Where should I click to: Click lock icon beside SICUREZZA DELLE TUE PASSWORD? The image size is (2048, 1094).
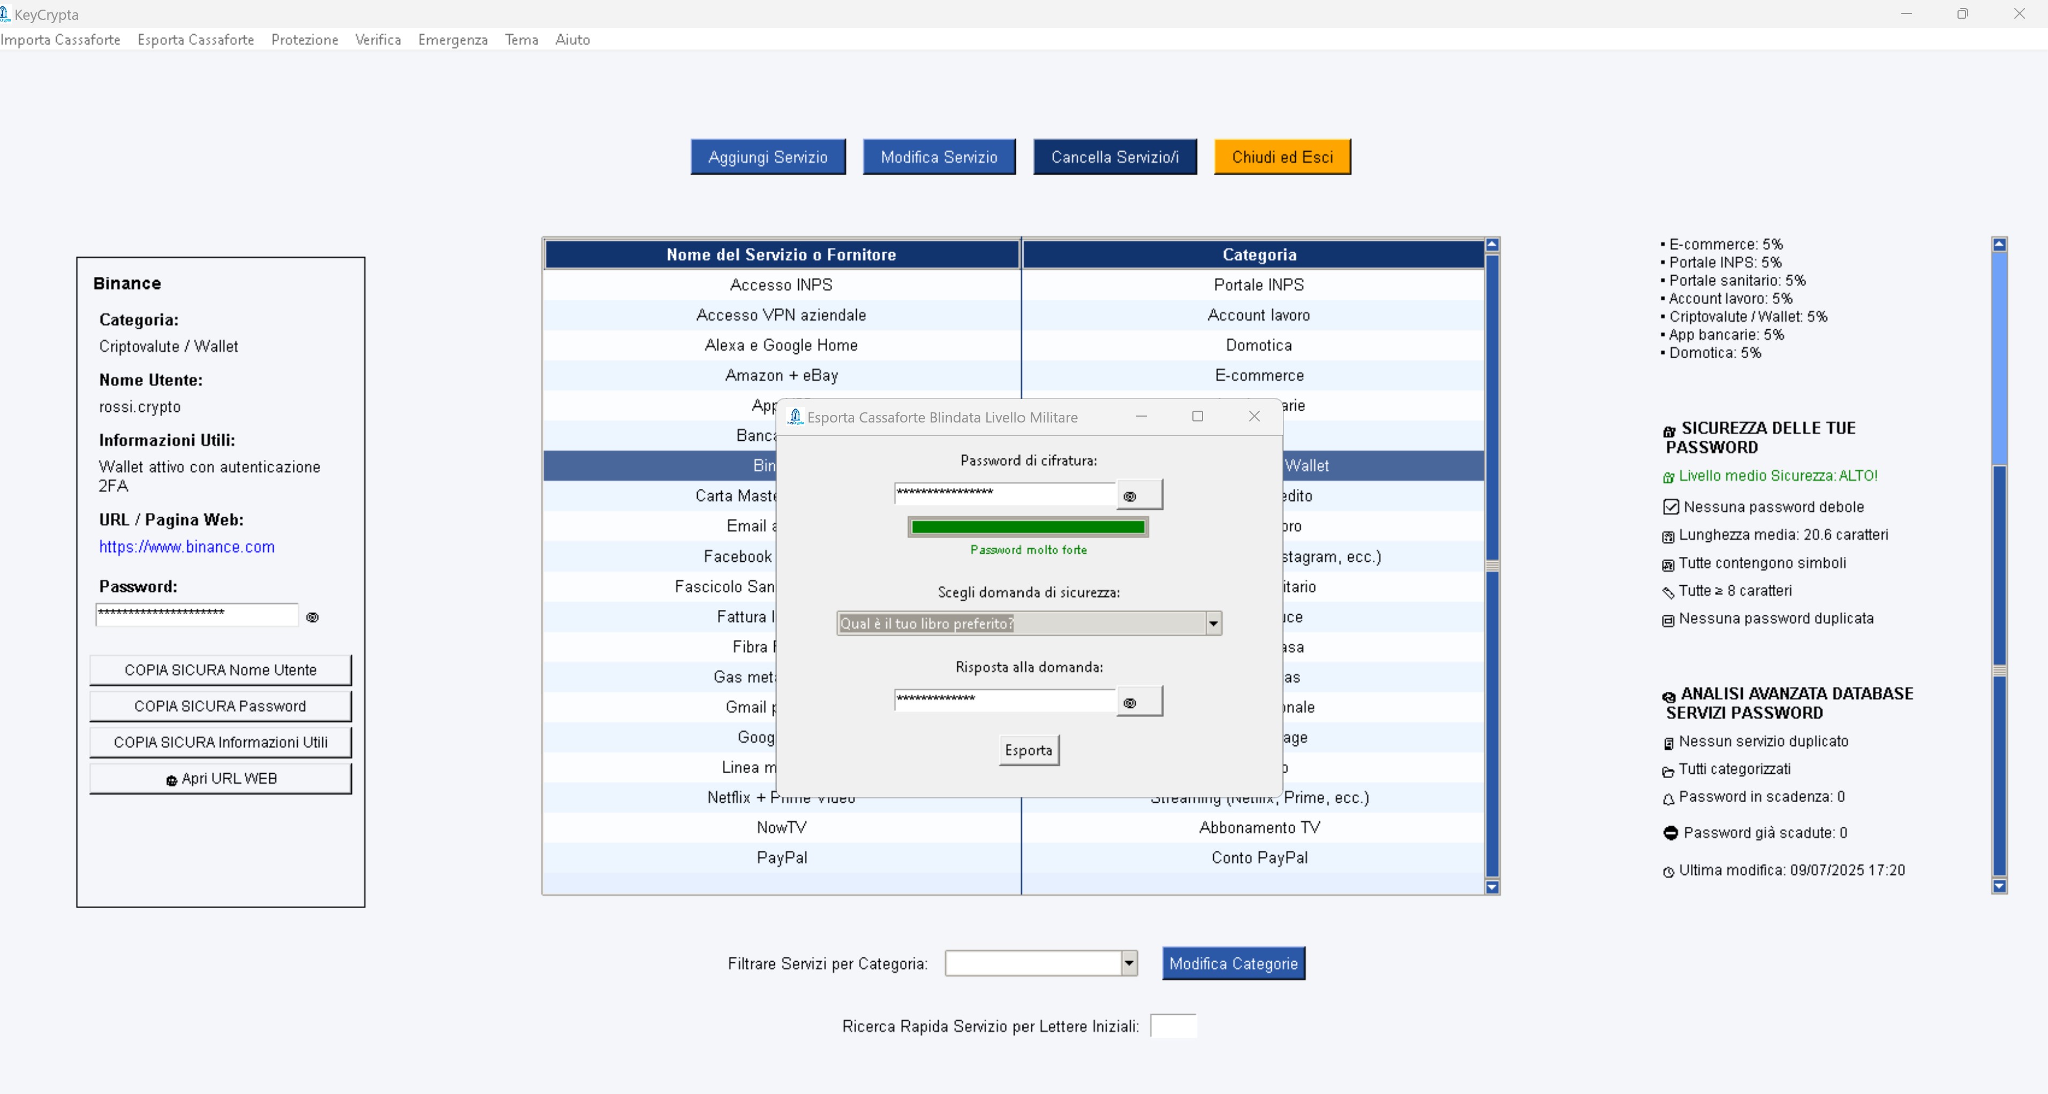coord(1669,432)
